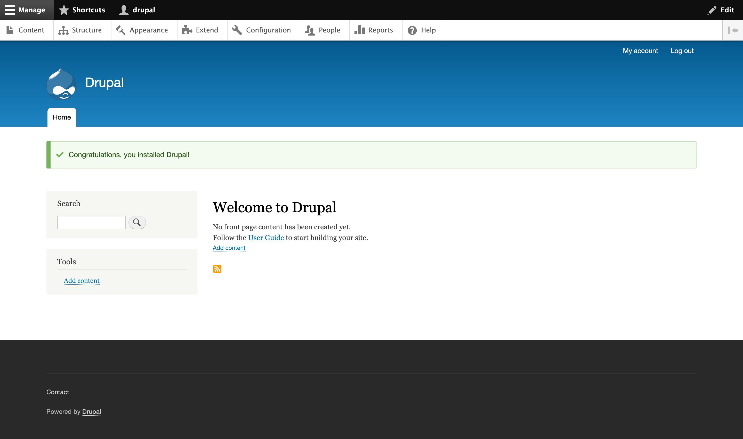The height and width of the screenshot is (439, 743).
Task: Click the drupal user silhouette icon
Action: [124, 10]
